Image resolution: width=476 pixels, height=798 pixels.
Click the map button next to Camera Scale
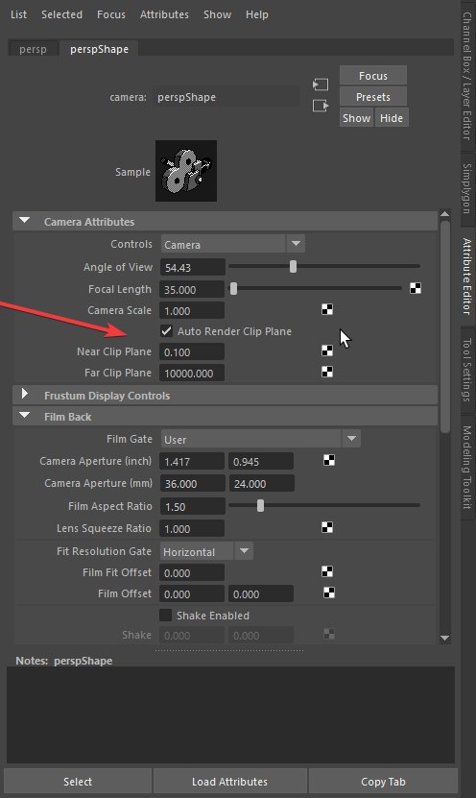tap(327, 309)
